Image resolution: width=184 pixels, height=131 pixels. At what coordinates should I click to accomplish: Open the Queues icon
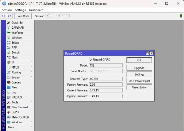coord(8,82)
